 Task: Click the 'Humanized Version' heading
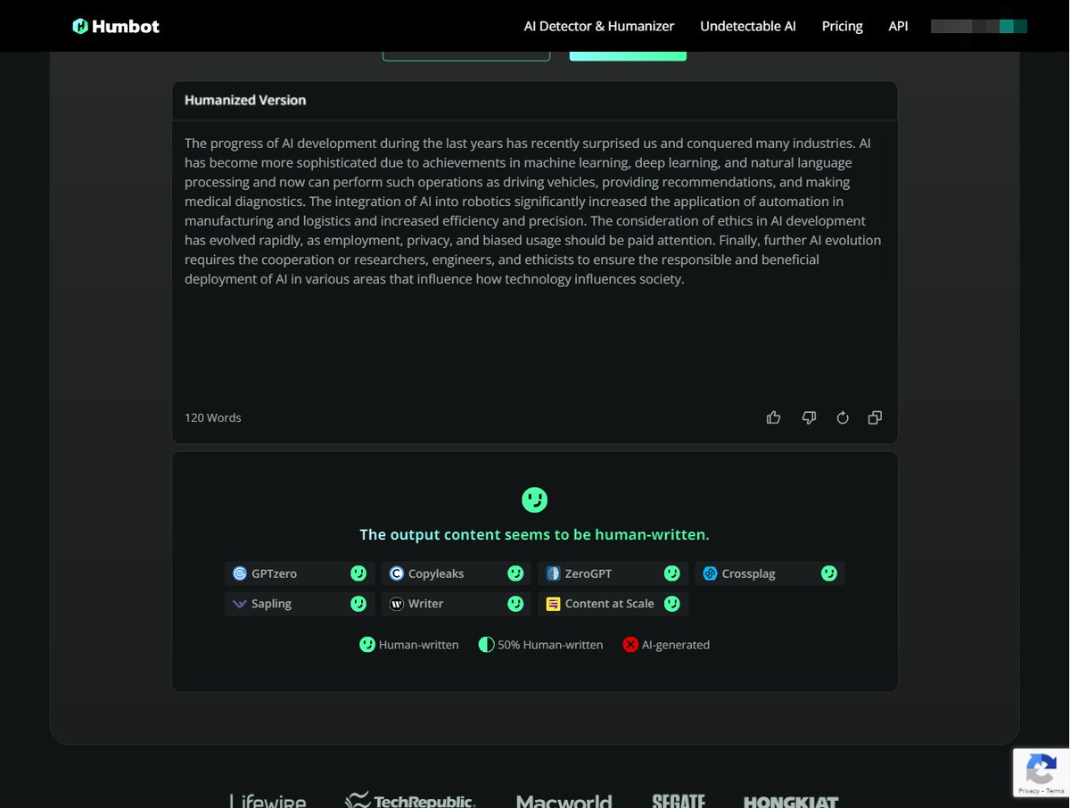point(245,100)
